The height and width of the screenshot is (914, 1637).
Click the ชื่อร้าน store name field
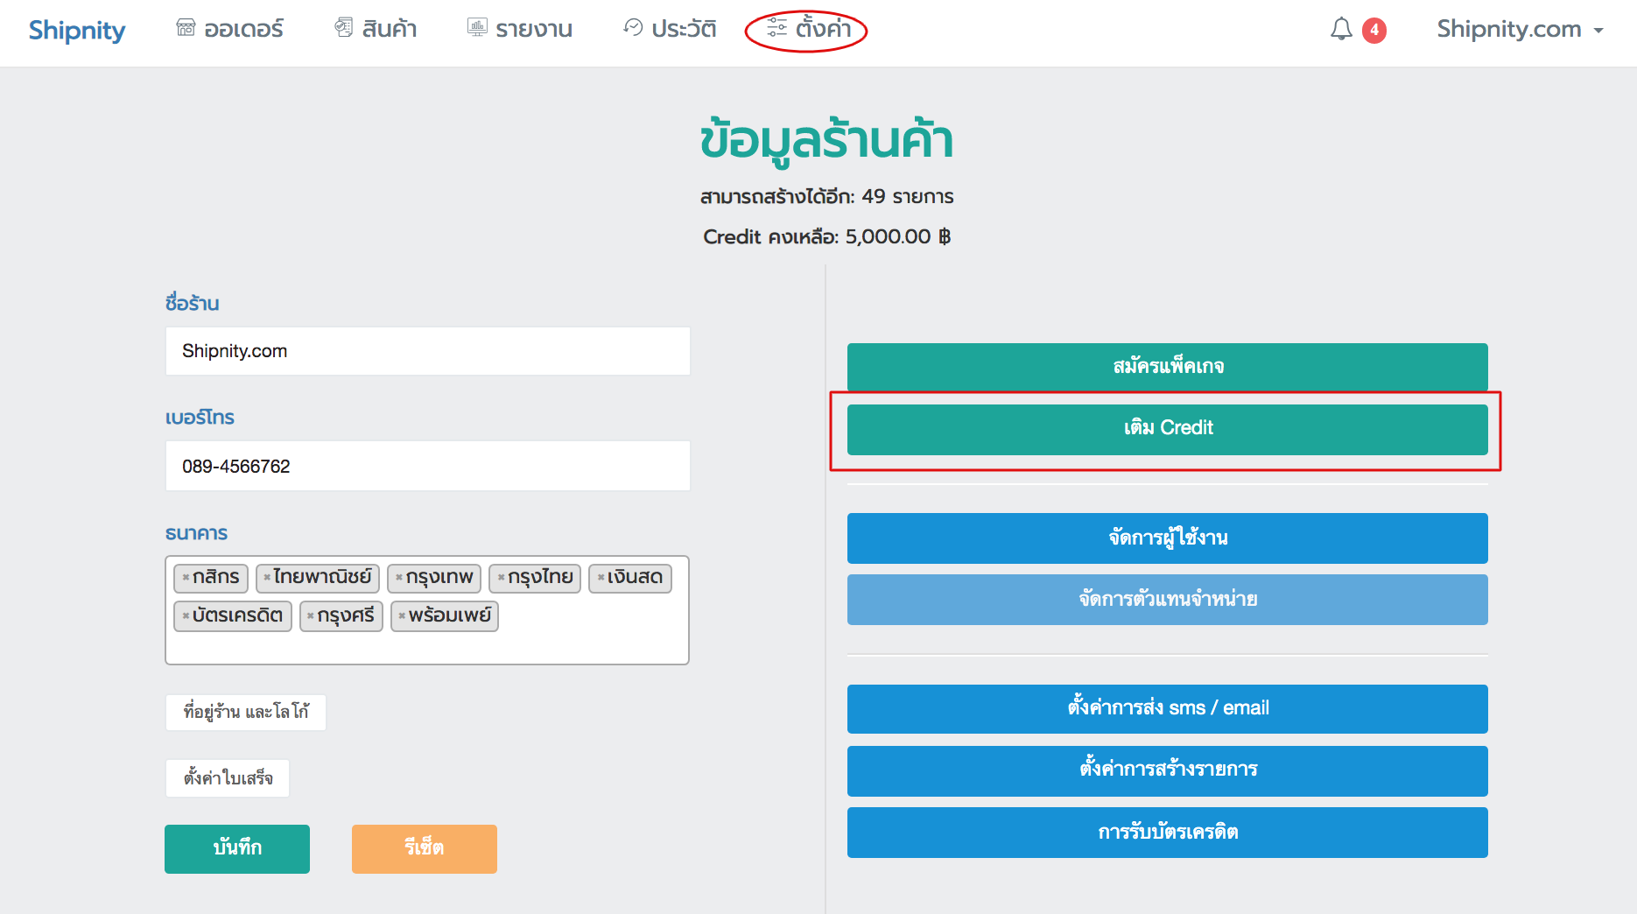pos(428,351)
